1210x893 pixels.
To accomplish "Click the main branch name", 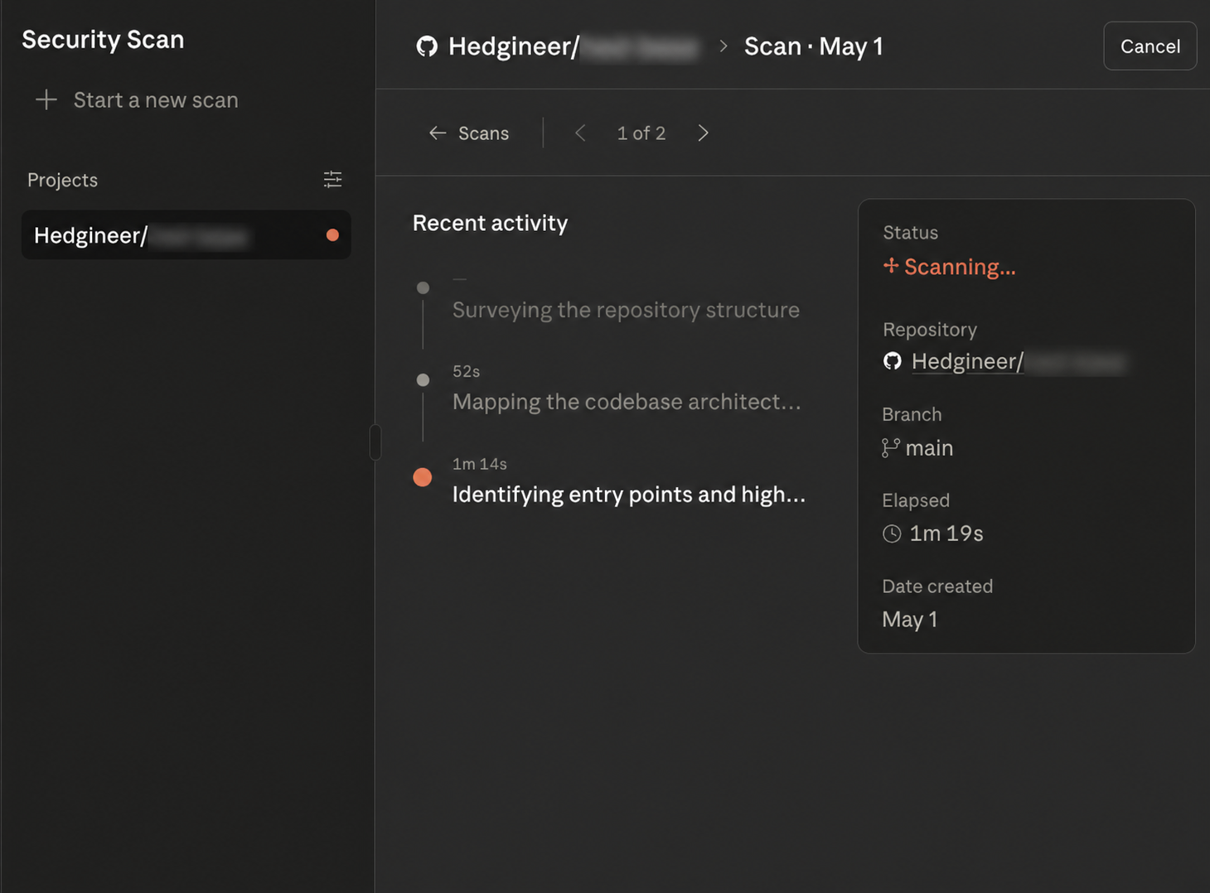I will (x=929, y=448).
